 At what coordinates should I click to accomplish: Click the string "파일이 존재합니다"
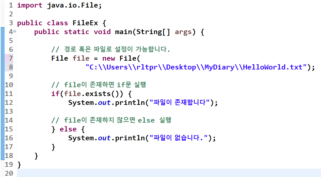point(180,102)
